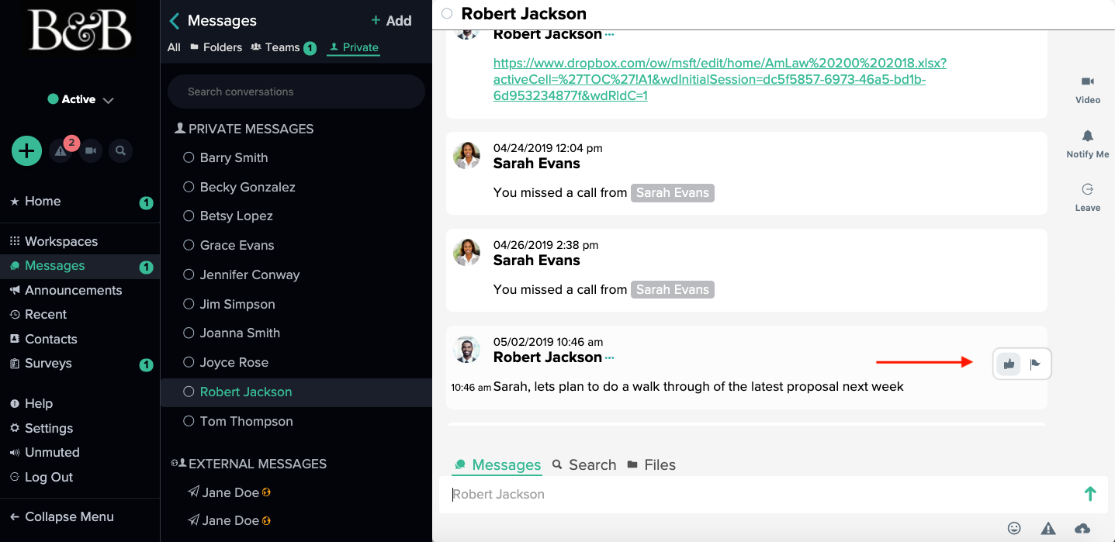Like Robert Jackson's message with thumbs up
Image resolution: width=1115 pixels, height=542 pixels.
pos(1009,364)
